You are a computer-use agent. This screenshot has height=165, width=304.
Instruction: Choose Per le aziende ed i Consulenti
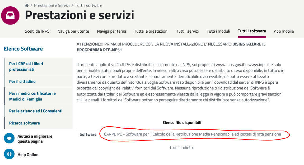pos(36,111)
